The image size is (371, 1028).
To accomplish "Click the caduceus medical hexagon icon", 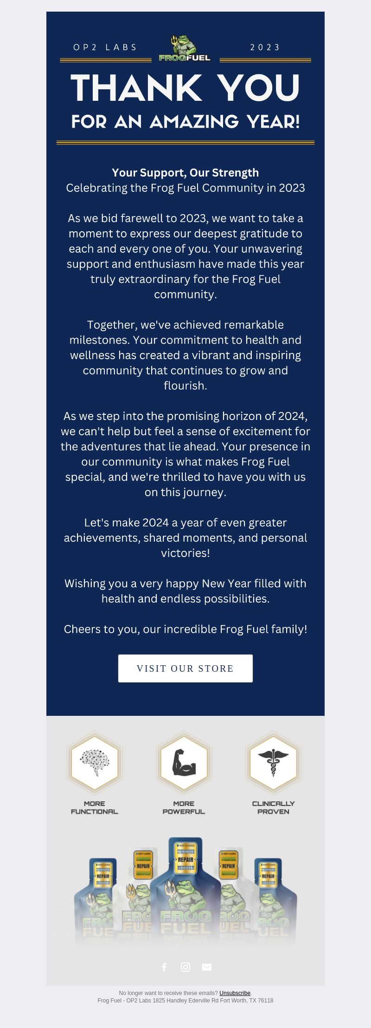I will 274,763.
